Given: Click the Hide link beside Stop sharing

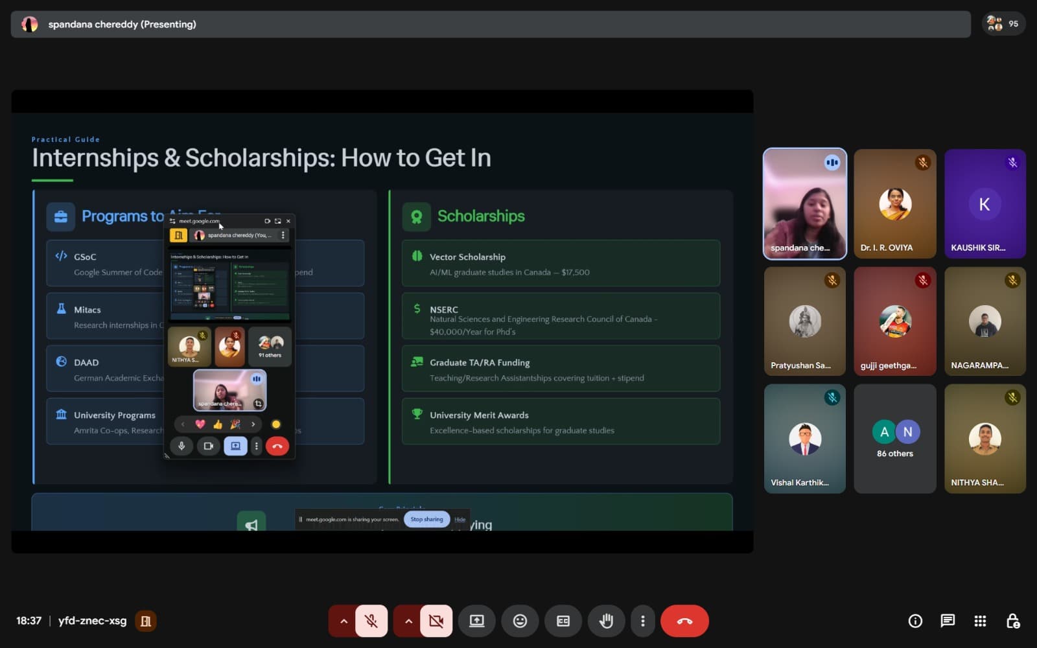Looking at the screenshot, I should pos(460,519).
